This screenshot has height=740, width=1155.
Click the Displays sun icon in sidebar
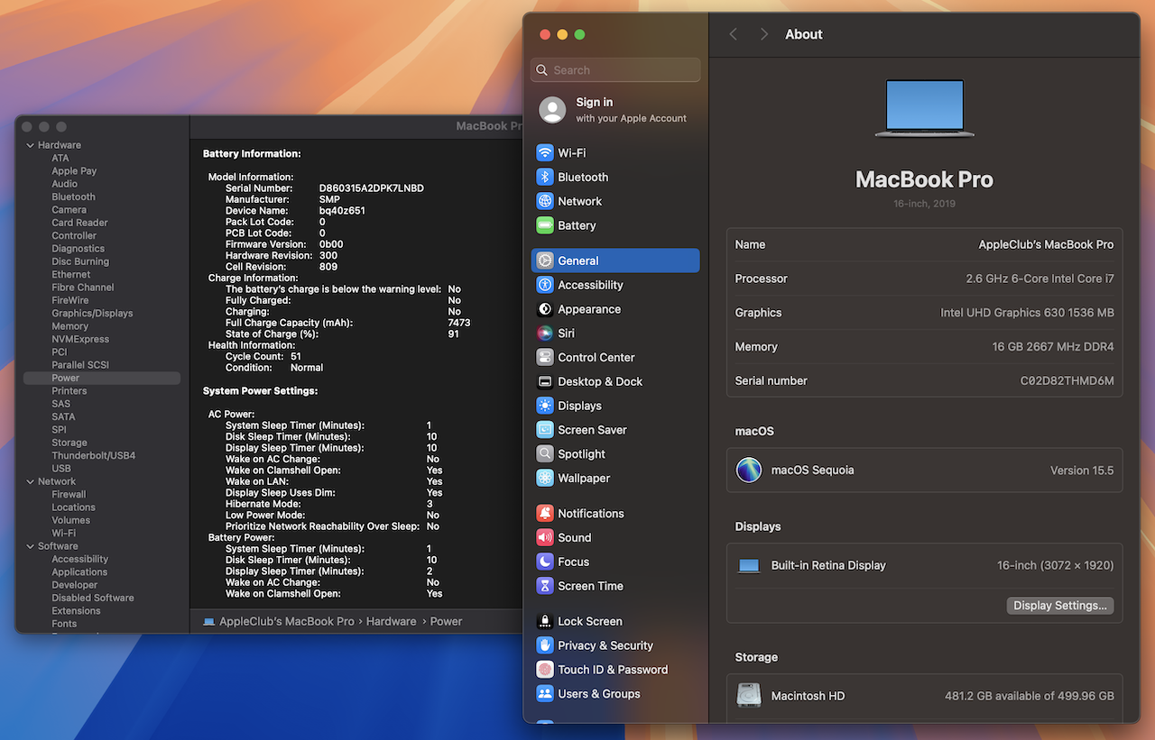[544, 406]
